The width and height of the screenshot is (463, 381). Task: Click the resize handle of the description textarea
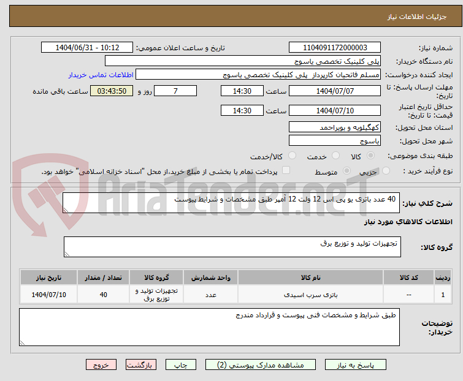click(x=66, y=210)
